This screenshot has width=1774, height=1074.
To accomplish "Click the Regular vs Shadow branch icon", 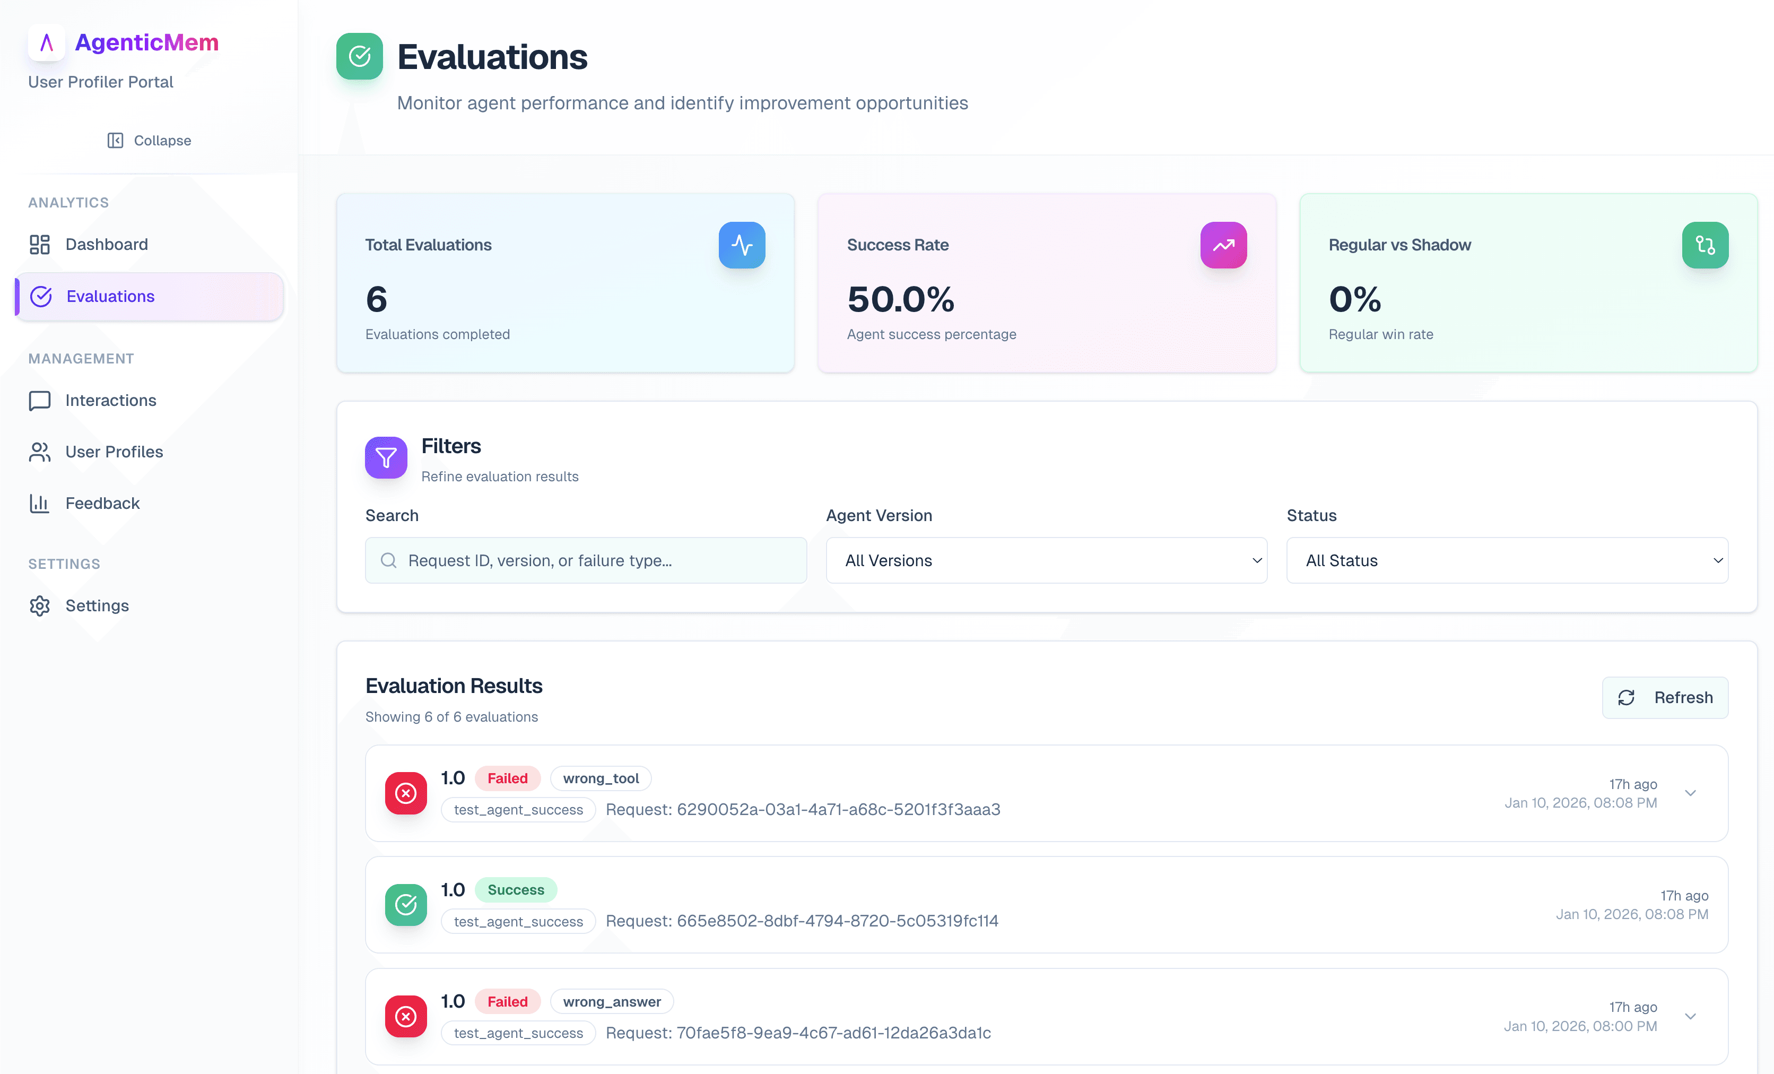I will click(1705, 245).
